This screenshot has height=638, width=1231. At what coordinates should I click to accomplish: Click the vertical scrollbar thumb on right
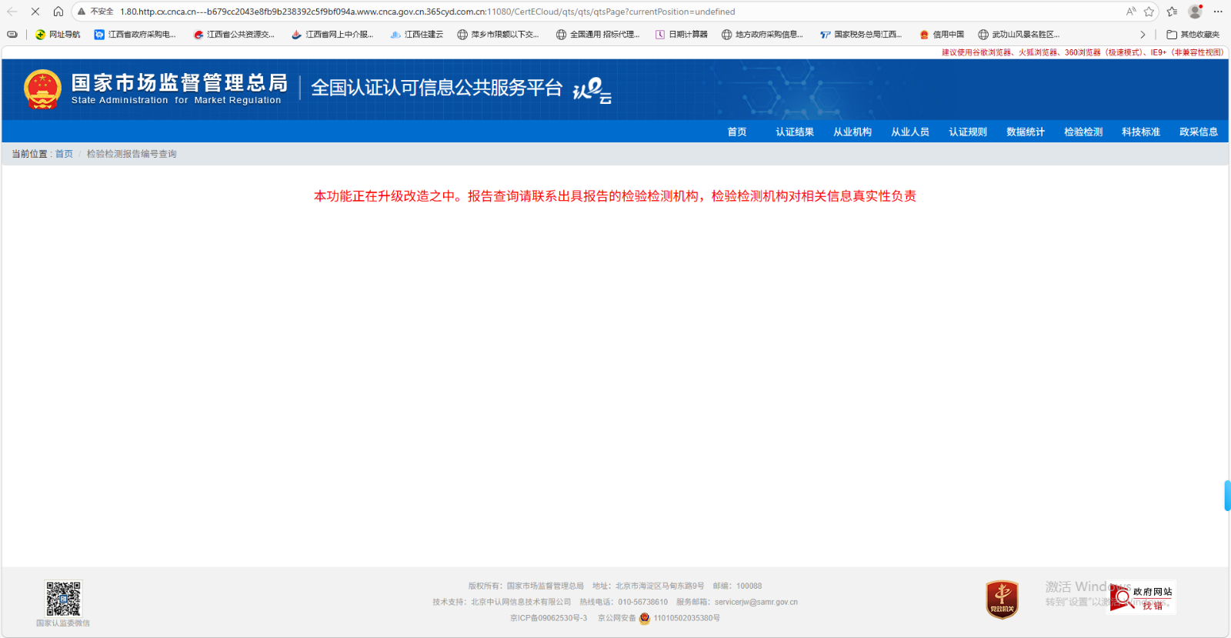1227,496
